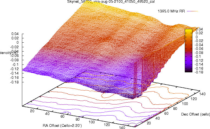Click 0.02 label beside the color bar
Viewport: 210px width, 129px height.
199,33
